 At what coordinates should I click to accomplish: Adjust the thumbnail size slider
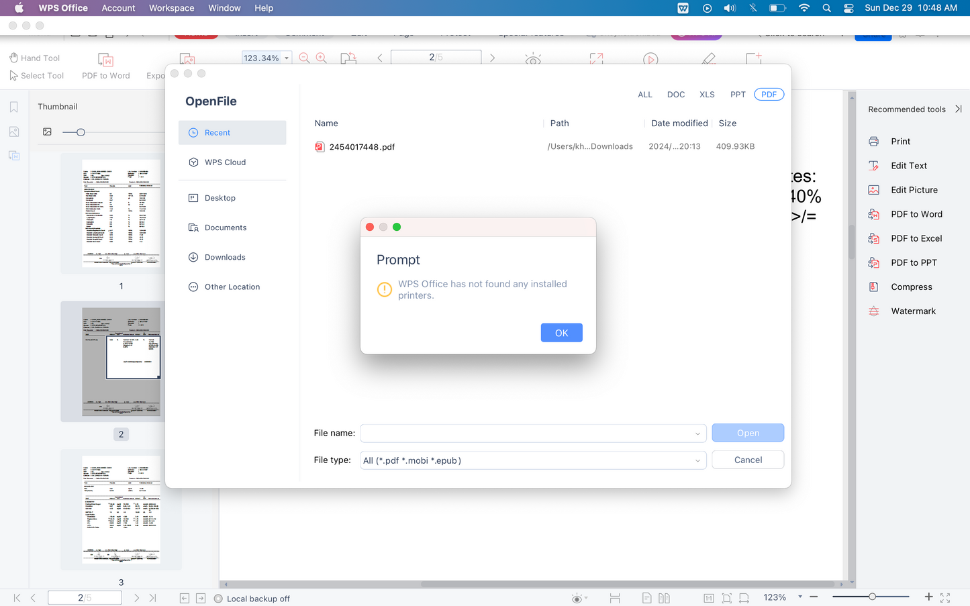pyautogui.click(x=81, y=132)
